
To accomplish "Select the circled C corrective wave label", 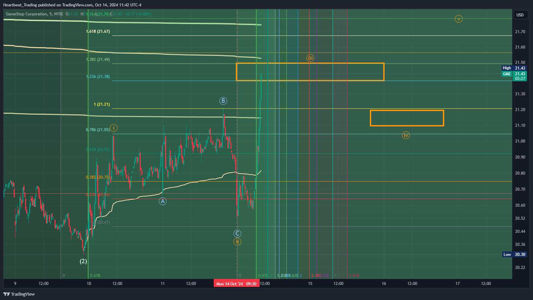I will pos(237,233).
